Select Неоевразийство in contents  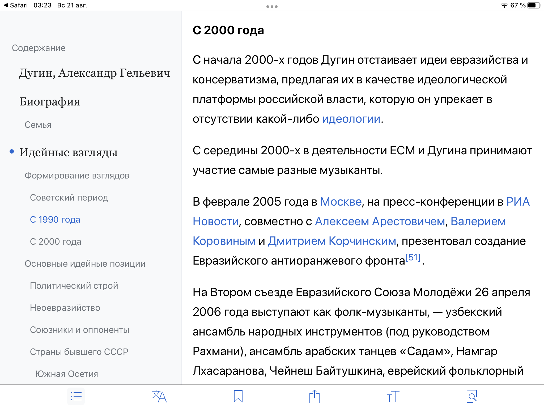point(65,308)
